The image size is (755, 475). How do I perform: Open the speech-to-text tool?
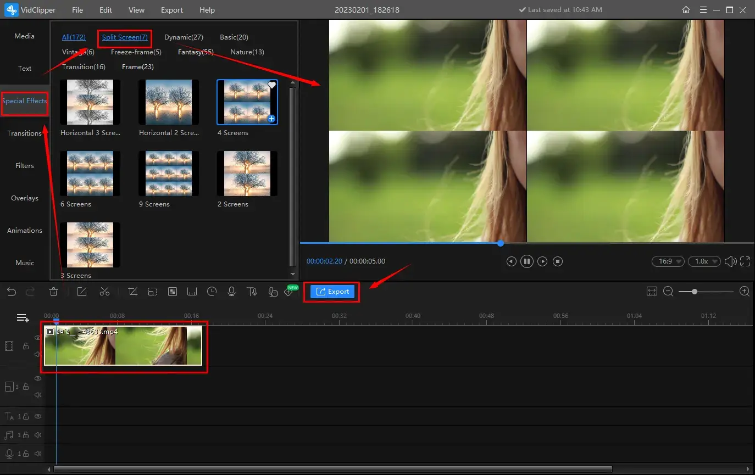click(x=273, y=292)
